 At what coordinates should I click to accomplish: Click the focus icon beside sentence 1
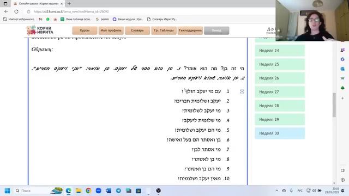click(242, 91)
